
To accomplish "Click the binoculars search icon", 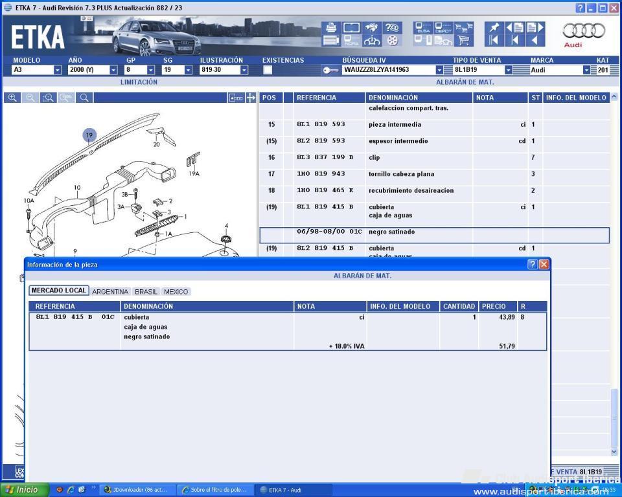I will 371,27.
